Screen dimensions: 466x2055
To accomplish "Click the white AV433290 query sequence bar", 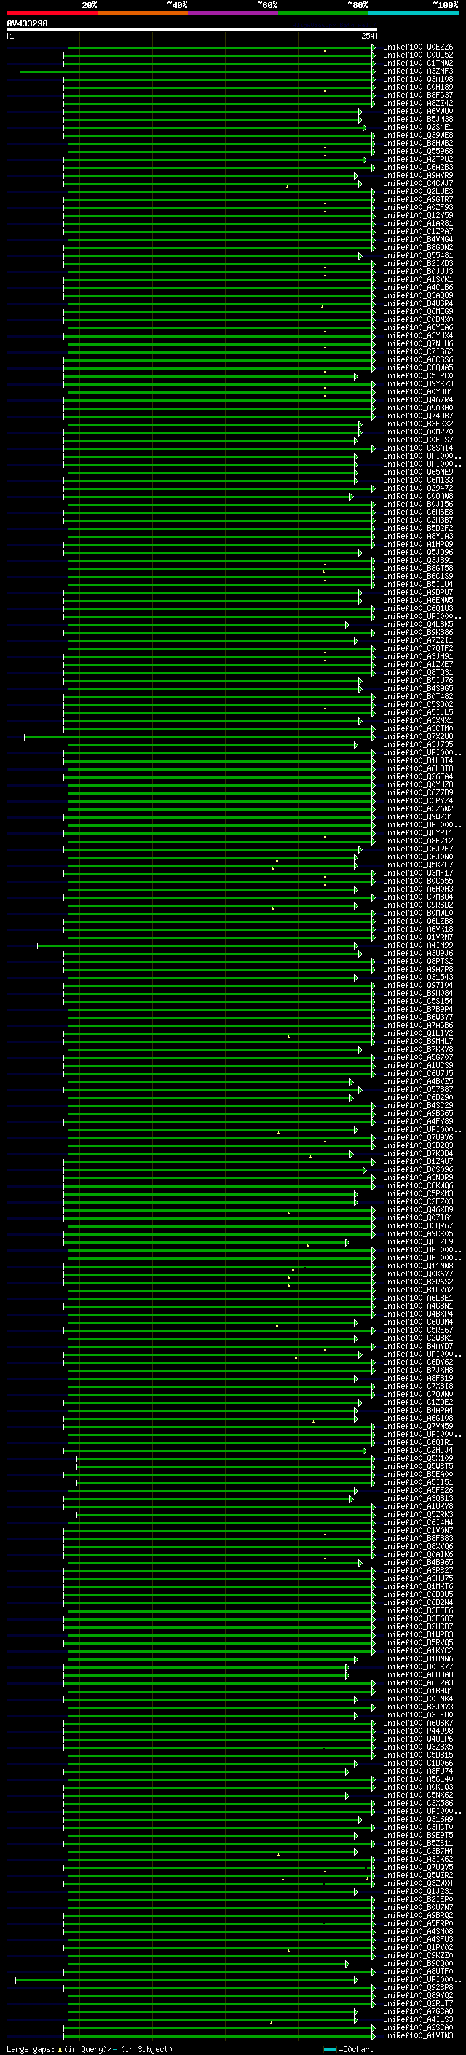I will click(x=192, y=29).
